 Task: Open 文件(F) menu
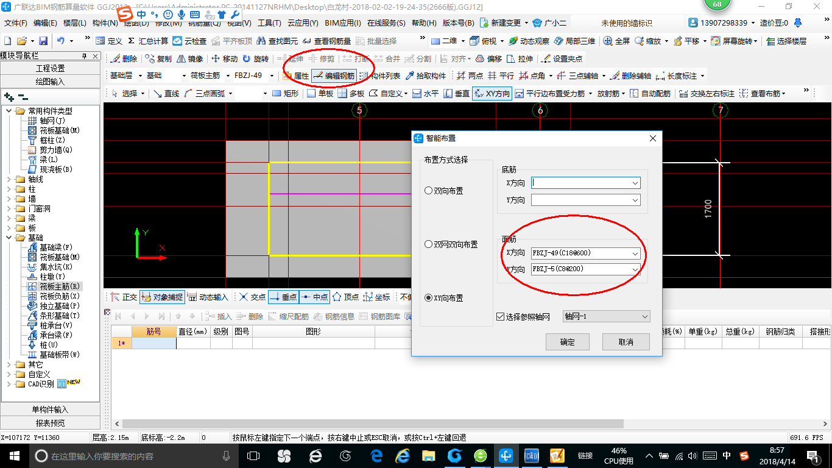coord(16,23)
